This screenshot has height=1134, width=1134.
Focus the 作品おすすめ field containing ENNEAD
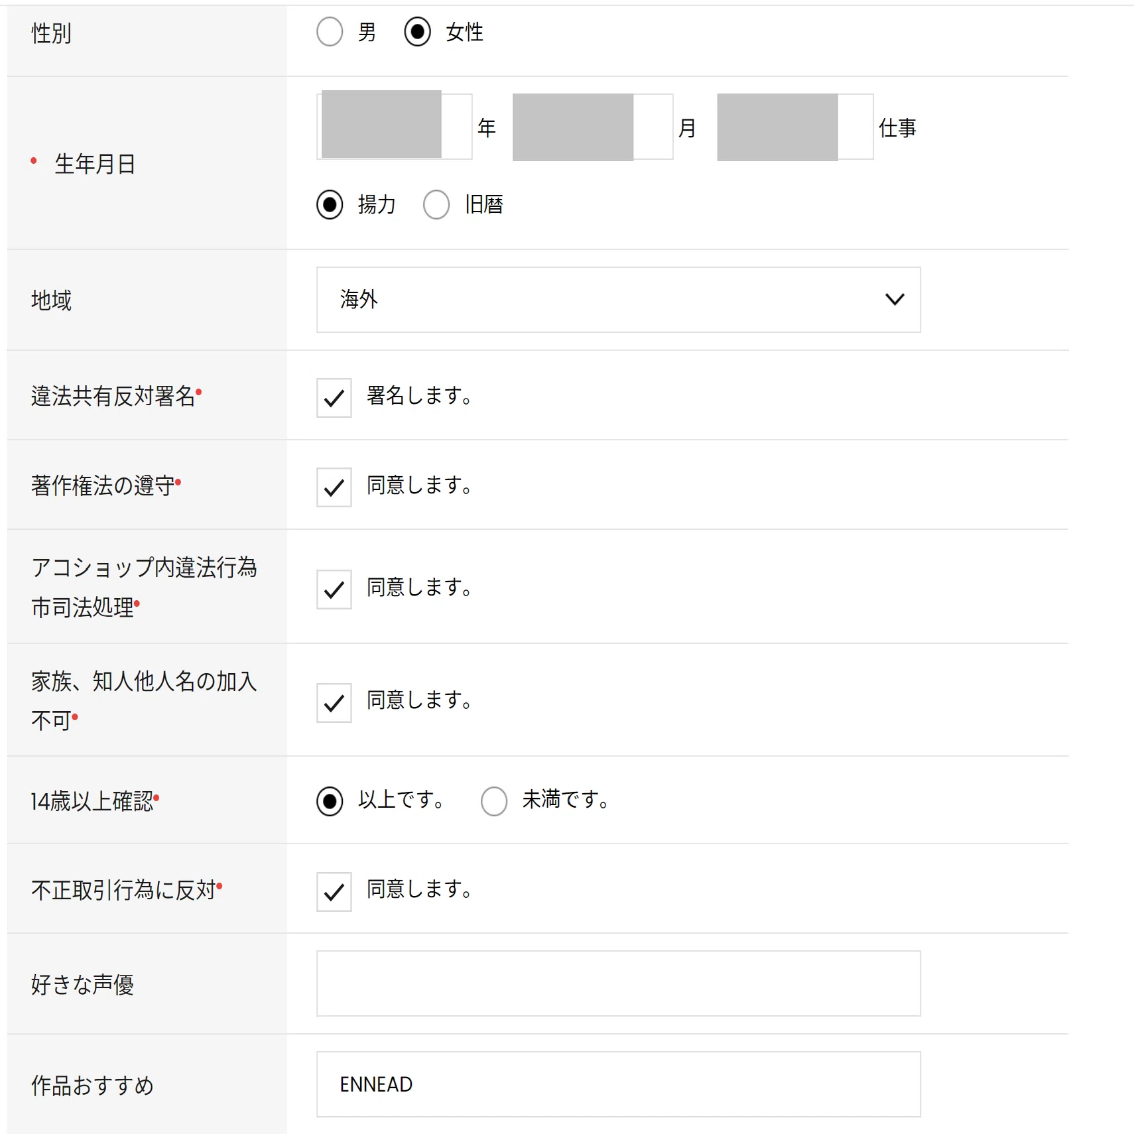(x=619, y=1084)
